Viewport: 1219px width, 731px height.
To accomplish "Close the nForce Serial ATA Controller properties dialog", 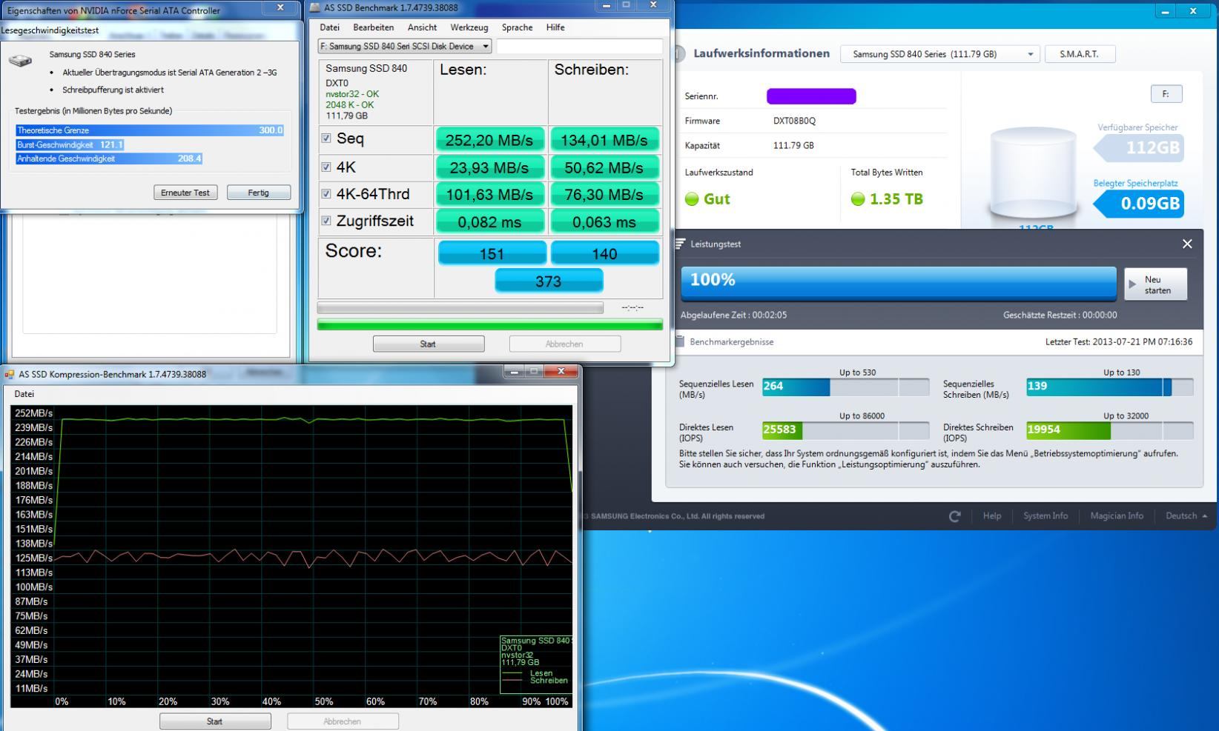I will tap(280, 7).
